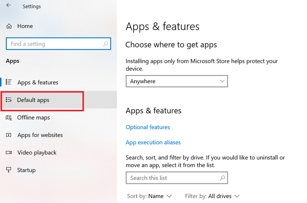Click the Home house icon
The height and width of the screenshot is (203, 307).
(9, 26)
